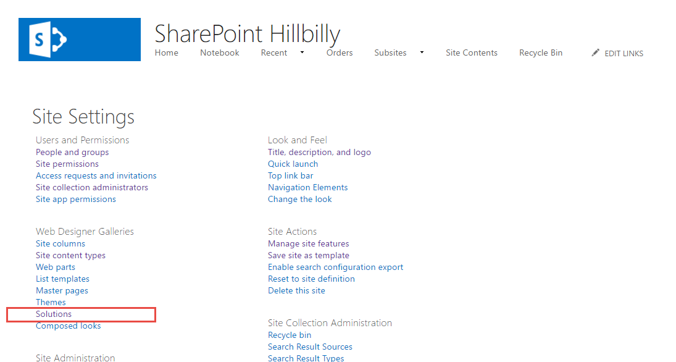Expand the Subsites dropdown arrow

422,53
